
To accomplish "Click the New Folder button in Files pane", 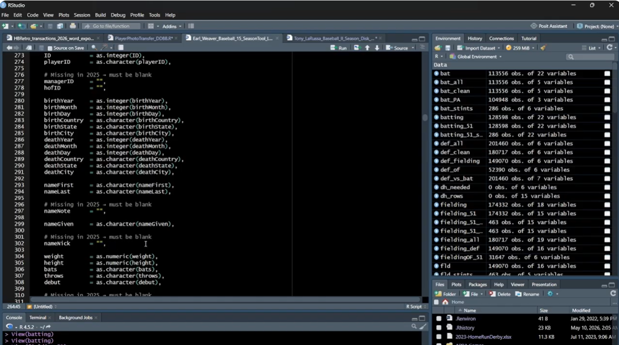I will (x=446, y=294).
